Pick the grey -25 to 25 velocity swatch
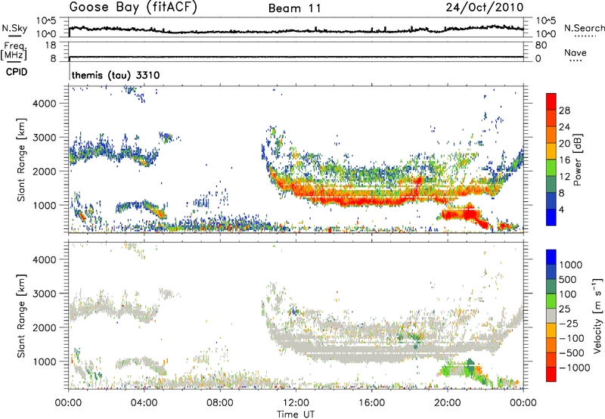 pos(551,315)
